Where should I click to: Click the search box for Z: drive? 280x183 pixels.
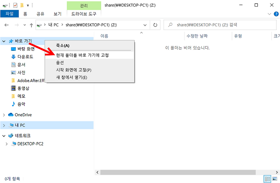click(x=220, y=25)
